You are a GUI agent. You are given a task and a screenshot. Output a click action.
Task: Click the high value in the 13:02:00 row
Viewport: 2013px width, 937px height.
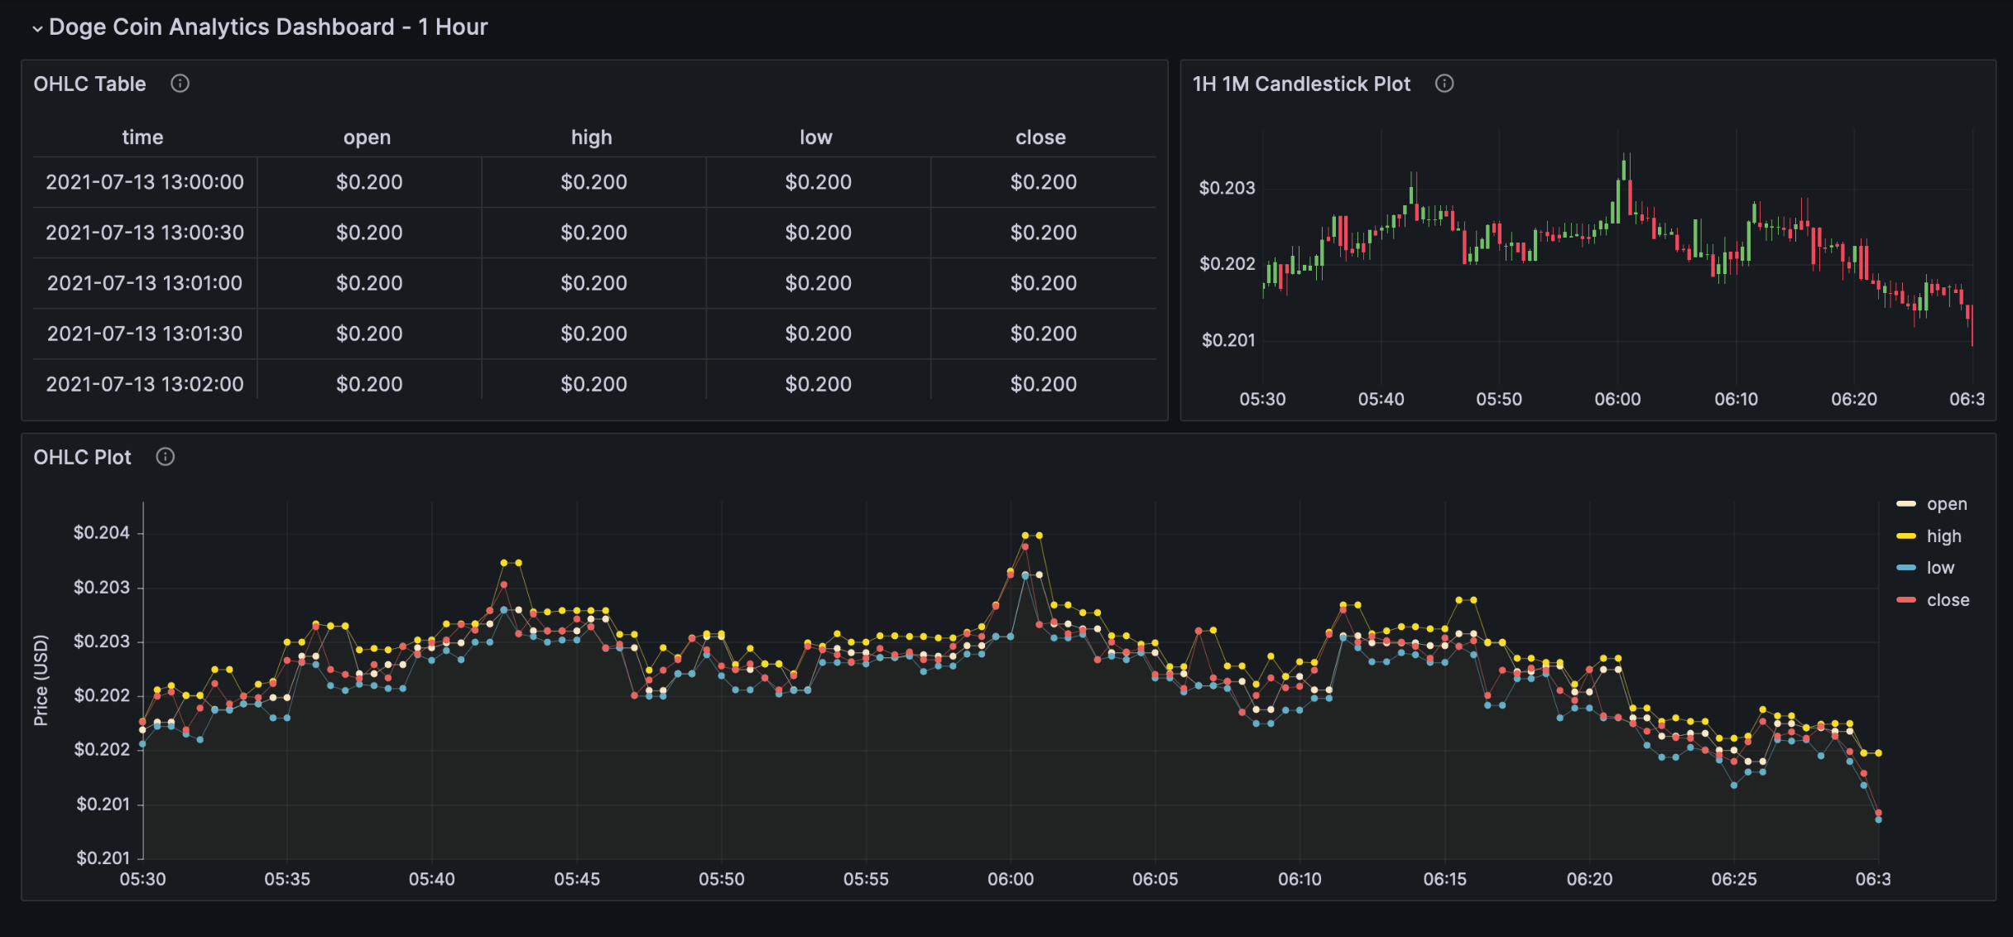point(593,384)
